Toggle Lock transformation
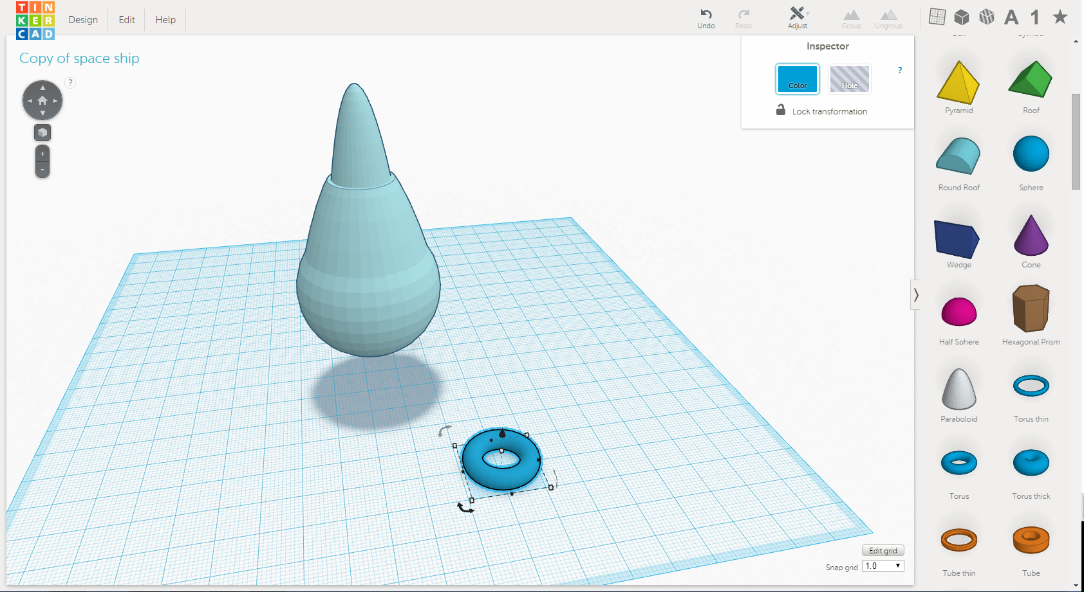The image size is (1084, 592). [822, 111]
